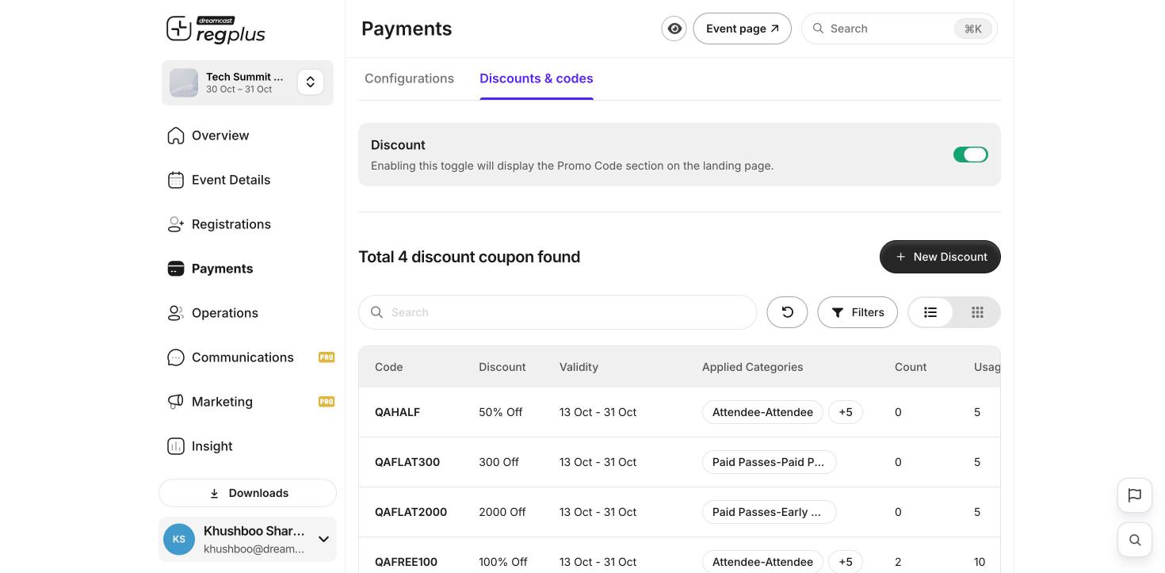Viewport: 1165px width, 573px height.
Task: Open the Filters button
Action: (858, 312)
